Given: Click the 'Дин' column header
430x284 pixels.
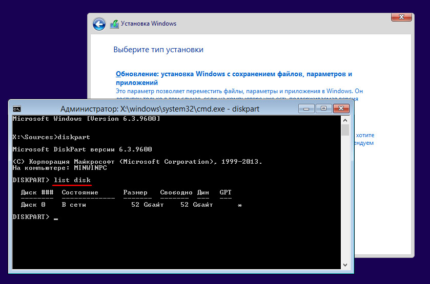Looking at the screenshot, I should [203, 192].
